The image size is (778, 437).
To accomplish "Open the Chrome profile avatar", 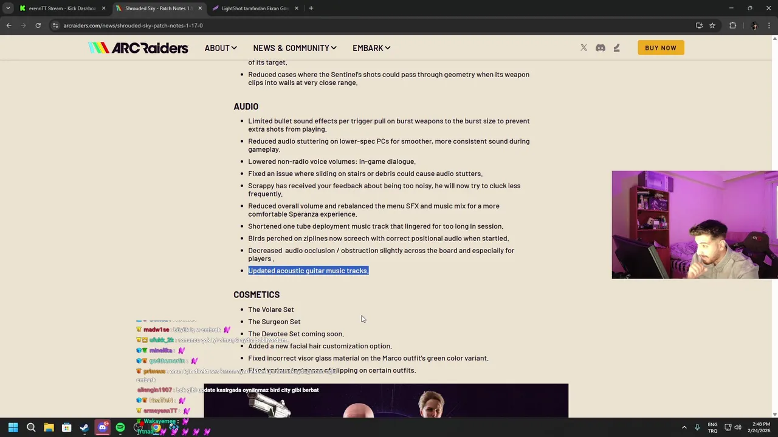I will 754,25.
